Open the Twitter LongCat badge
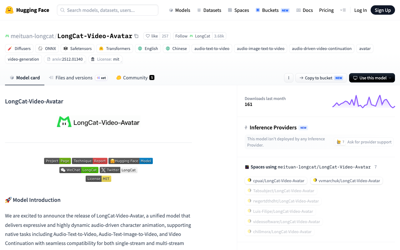The height and width of the screenshot is (250, 400). tap(118, 170)
